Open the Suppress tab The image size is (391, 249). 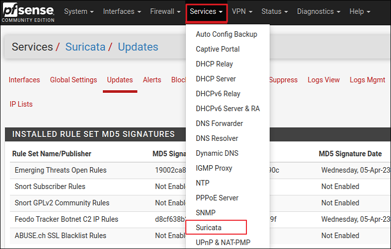pyautogui.click(x=283, y=80)
